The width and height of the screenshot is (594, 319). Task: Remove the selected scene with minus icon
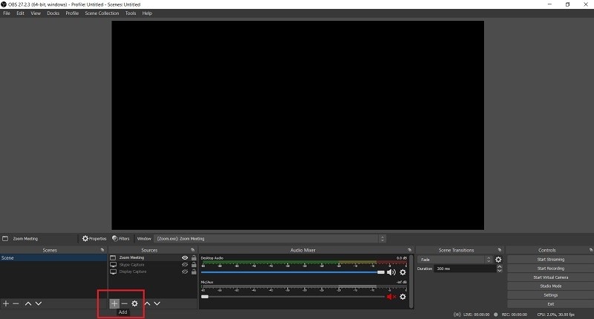pyautogui.click(x=16, y=303)
